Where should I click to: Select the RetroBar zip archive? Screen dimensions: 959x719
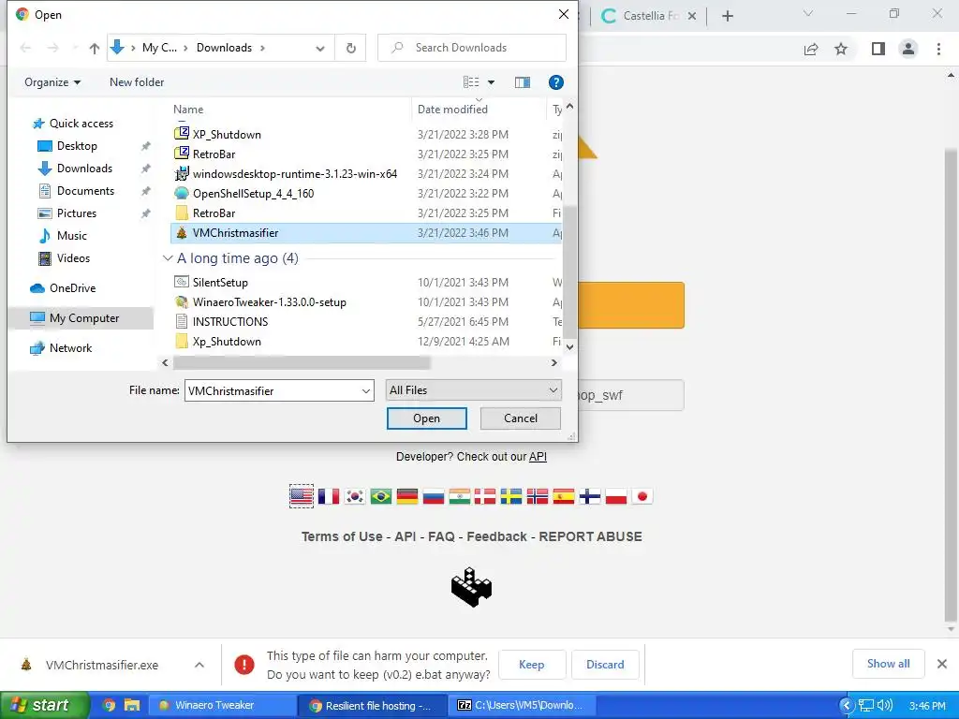point(214,154)
